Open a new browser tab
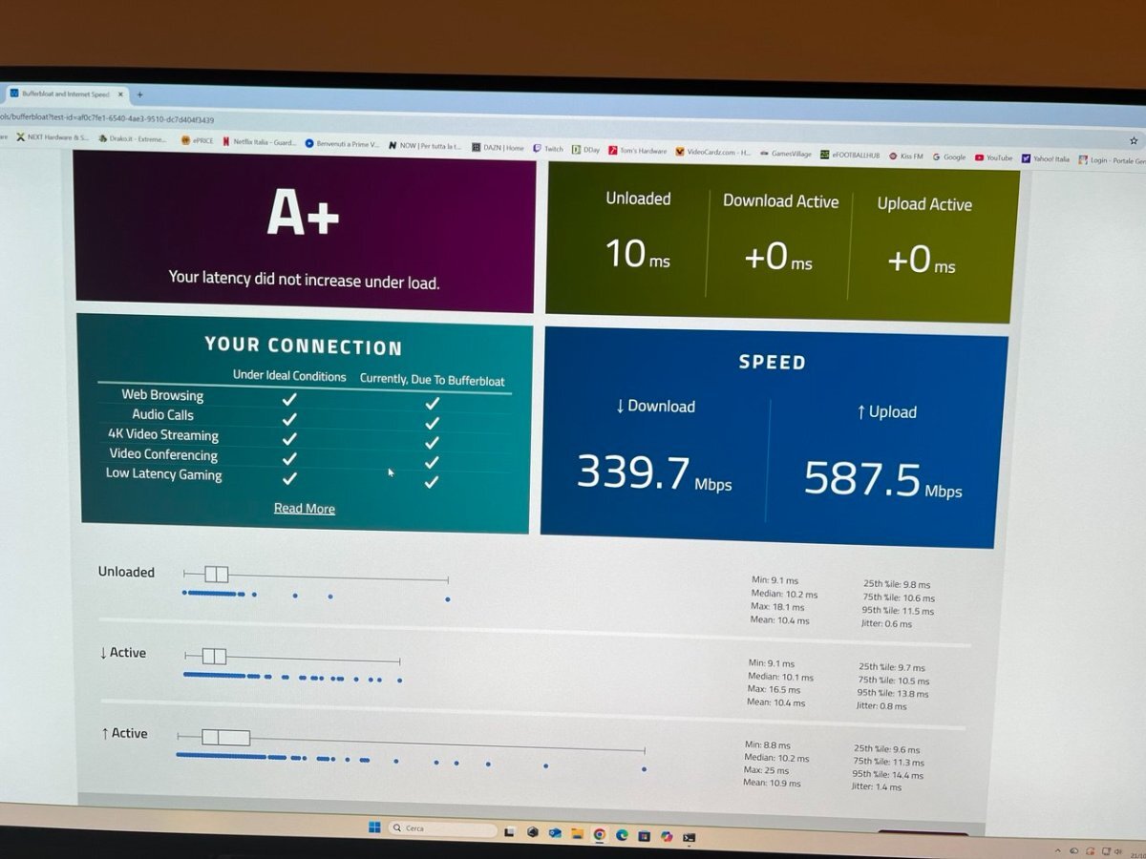This screenshot has height=859, width=1146. pos(139,94)
